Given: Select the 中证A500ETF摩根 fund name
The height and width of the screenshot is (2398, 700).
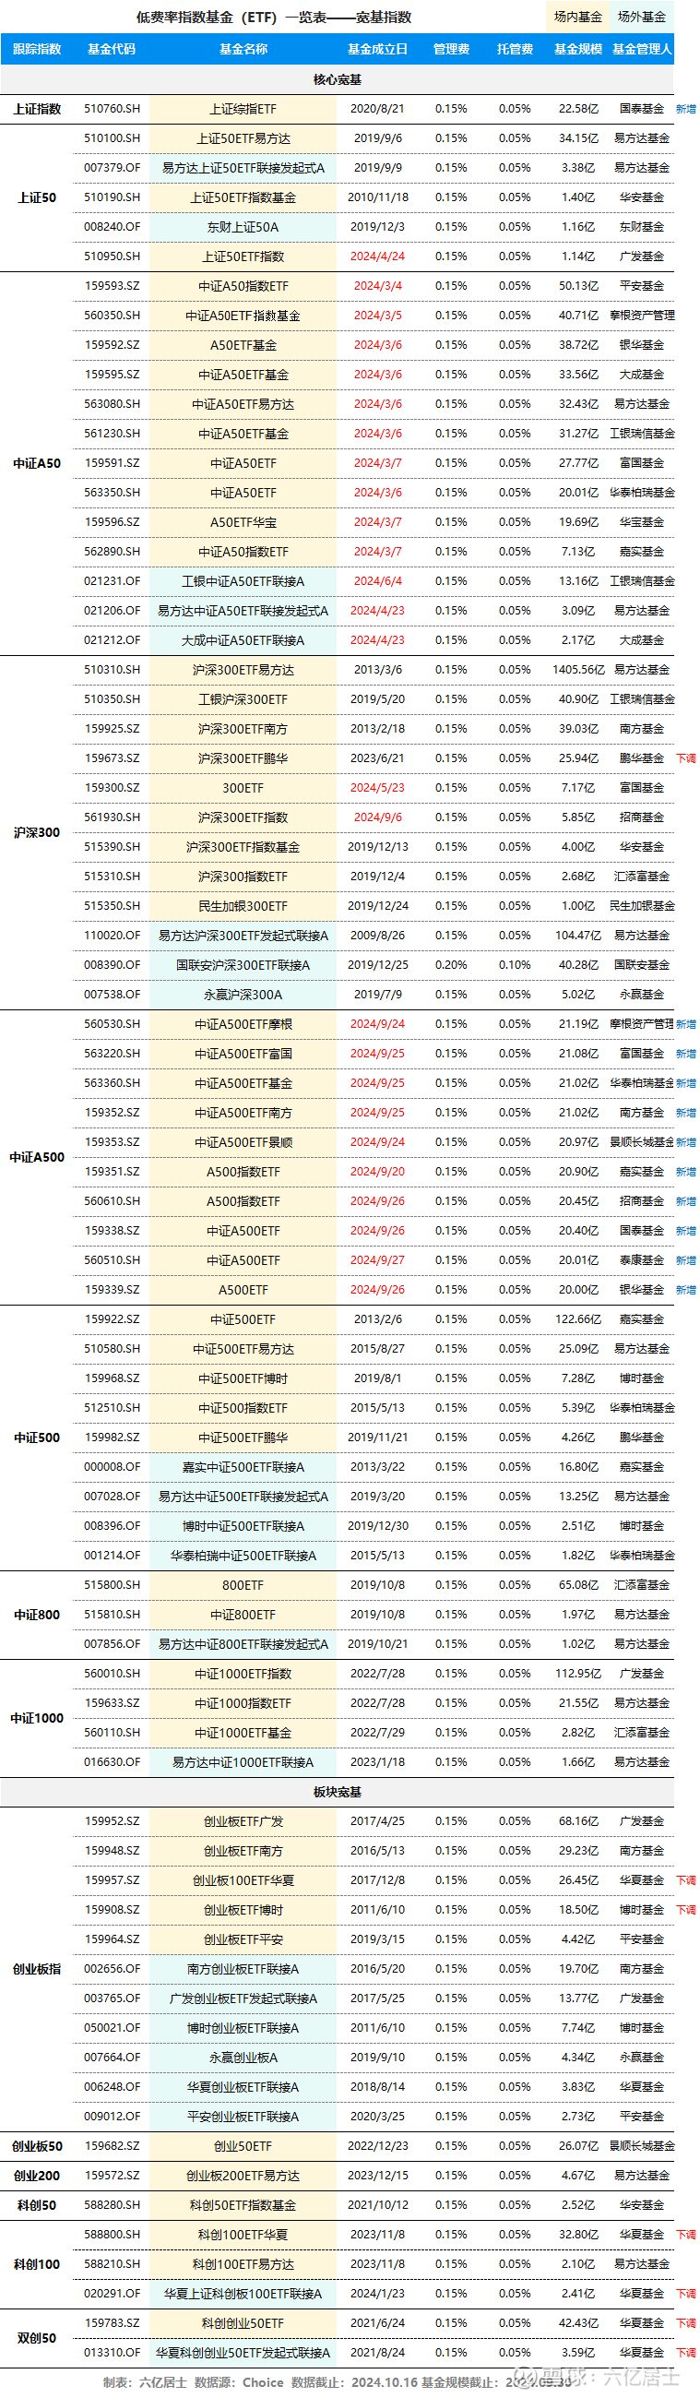Looking at the screenshot, I should [x=243, y=1024].
